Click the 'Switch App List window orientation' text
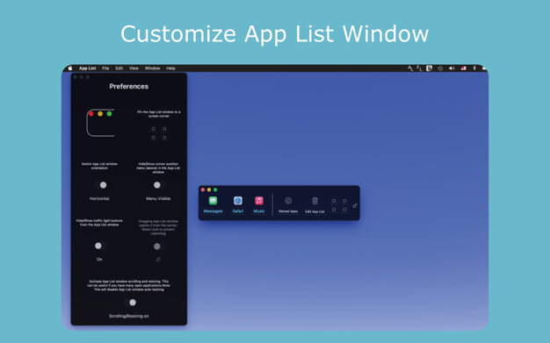Screen dimensions: 550x343 [99, 166]
